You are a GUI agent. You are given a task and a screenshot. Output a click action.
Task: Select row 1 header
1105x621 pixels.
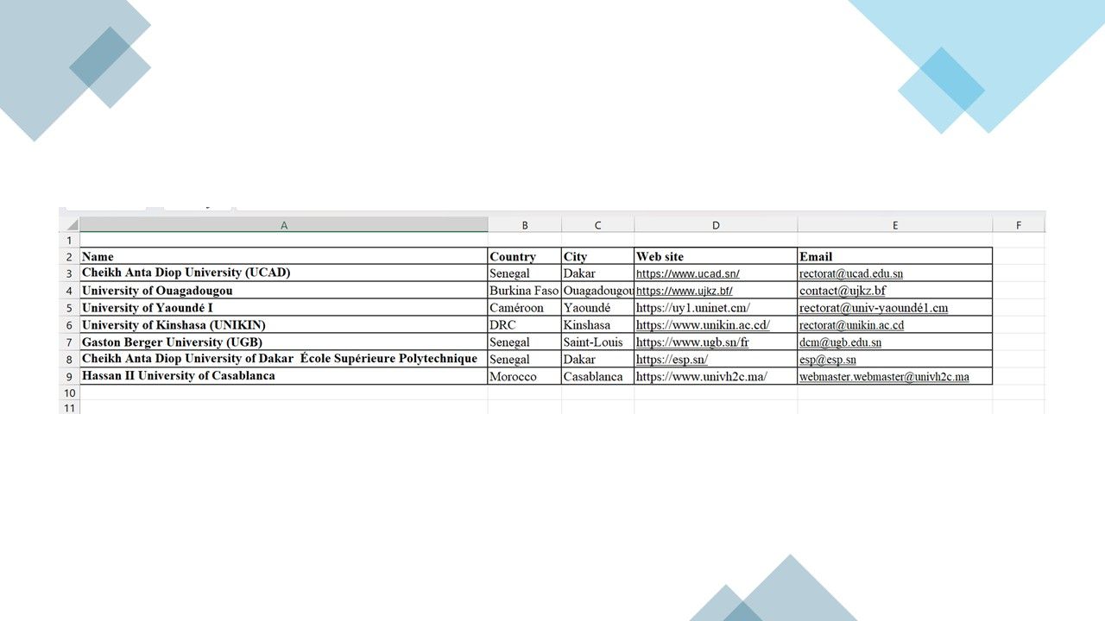(x=69, y=241)
